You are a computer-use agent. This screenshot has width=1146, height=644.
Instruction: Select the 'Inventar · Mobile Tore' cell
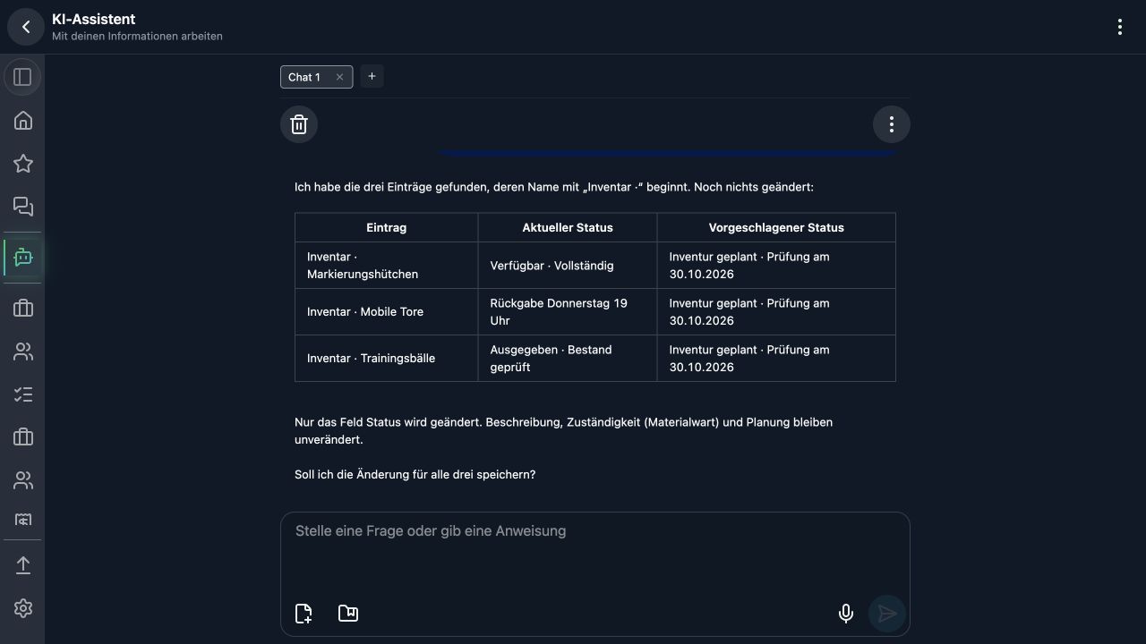click(387, 312)
